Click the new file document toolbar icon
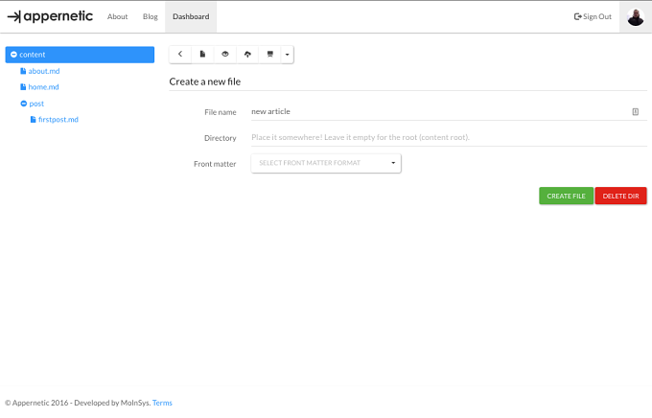 point(202,55)
